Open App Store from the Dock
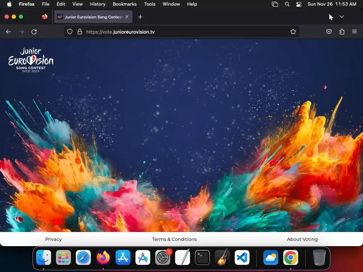 pos(123,257)
